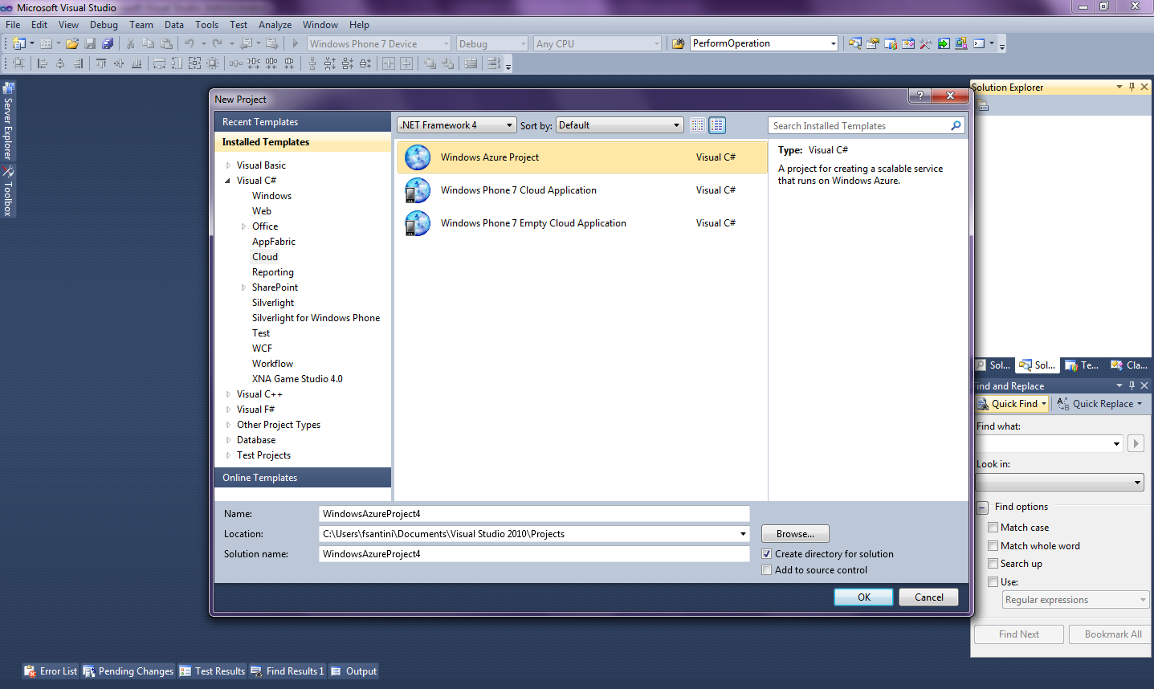Click the Search Installed Templates field
The width and height of the screenshot is (1154, 689).
coord(859,126)
